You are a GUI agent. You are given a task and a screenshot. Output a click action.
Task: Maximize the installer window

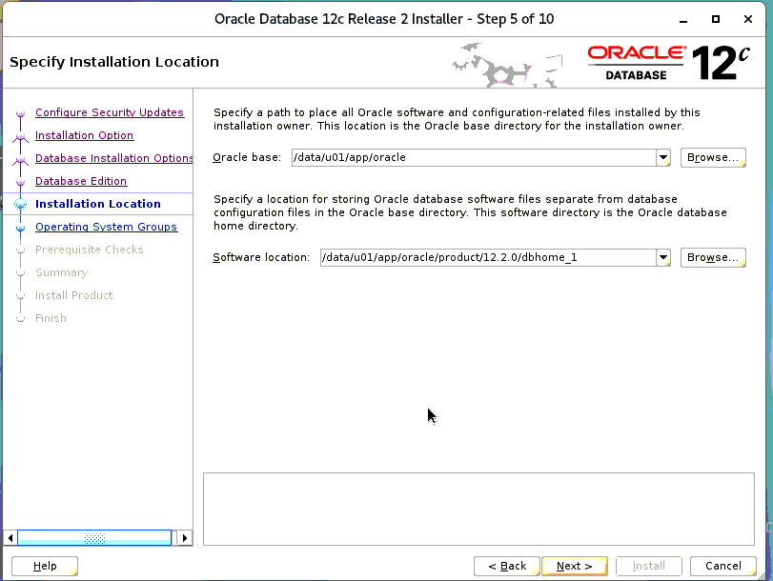716,19
